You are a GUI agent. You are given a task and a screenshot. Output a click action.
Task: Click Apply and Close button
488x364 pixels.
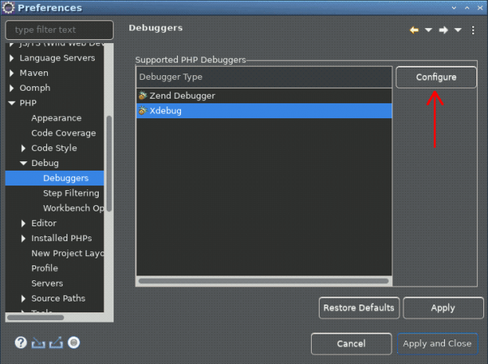click(437, 344)
